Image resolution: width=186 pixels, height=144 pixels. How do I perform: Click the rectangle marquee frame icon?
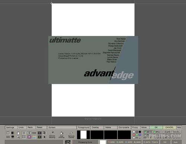pos(24,137)
